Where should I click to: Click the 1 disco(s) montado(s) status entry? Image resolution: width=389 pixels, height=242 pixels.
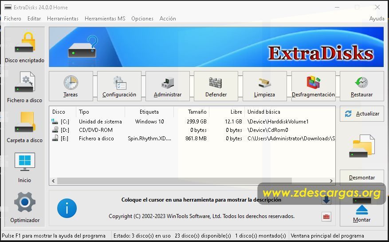[x=260, y=235]
